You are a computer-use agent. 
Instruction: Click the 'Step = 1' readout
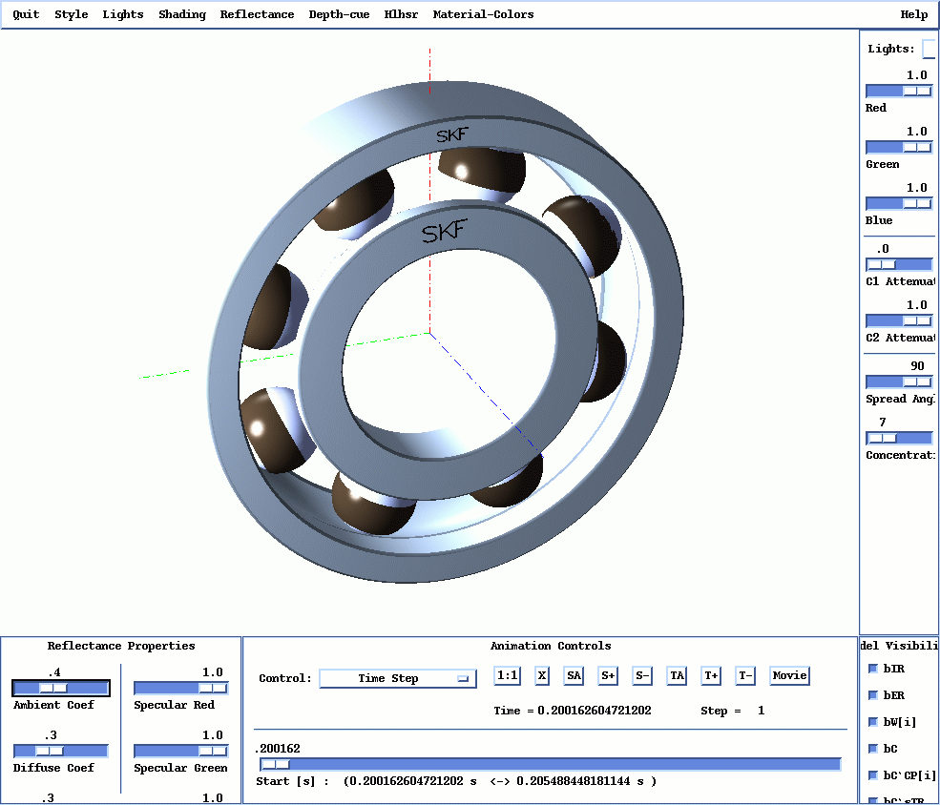pos(733,711)
